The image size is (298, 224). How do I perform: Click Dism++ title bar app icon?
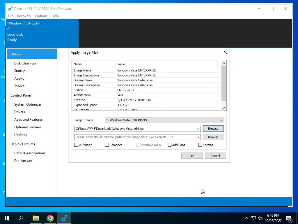[10, 8]
